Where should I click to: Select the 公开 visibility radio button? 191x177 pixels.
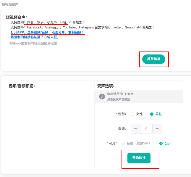(x=161, y=143)
